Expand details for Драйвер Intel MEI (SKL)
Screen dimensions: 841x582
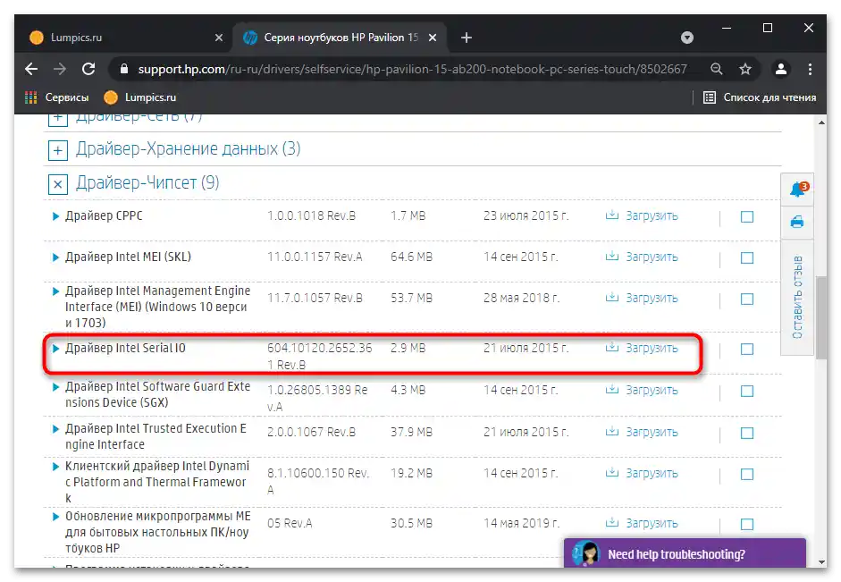pos(55,257)
